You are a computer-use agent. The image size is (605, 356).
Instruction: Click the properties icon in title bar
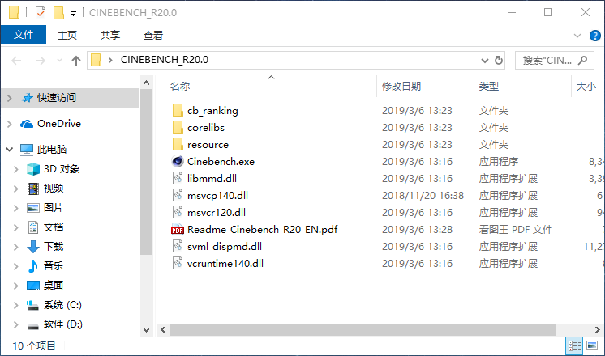[x=41, y=13]
